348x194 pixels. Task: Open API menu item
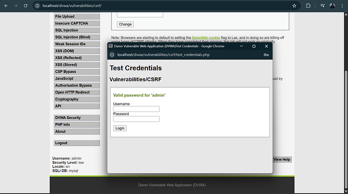pyautogui.click(x=77, y=106)
